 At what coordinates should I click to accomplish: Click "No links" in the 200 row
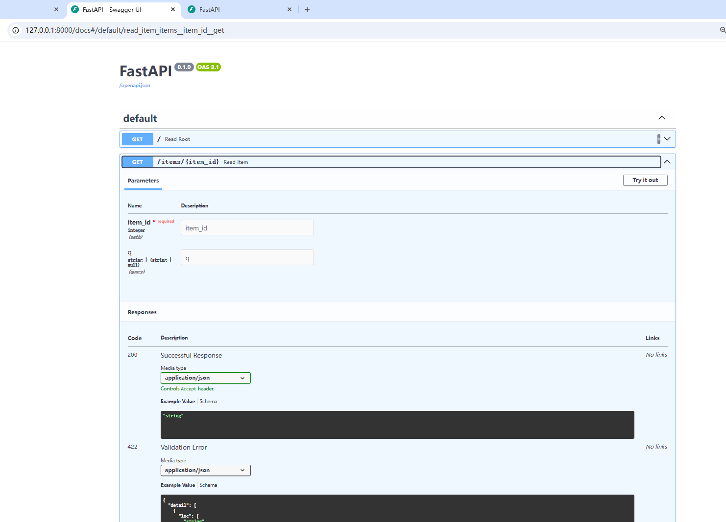(x=656, y=355)
